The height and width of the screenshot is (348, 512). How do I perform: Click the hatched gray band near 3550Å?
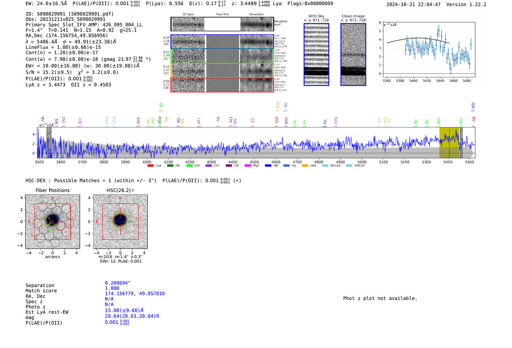(x=49, y=142)
